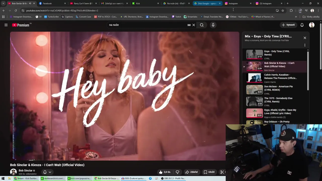The image size is (322, 181).
Task: Open the Captions bookmark
Action: pyautogui.click(x=67, y=17)
